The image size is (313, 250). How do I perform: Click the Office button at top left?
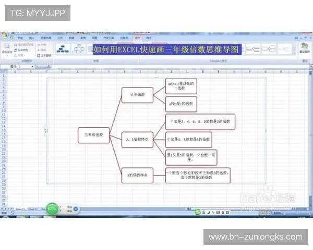point(5,36)
